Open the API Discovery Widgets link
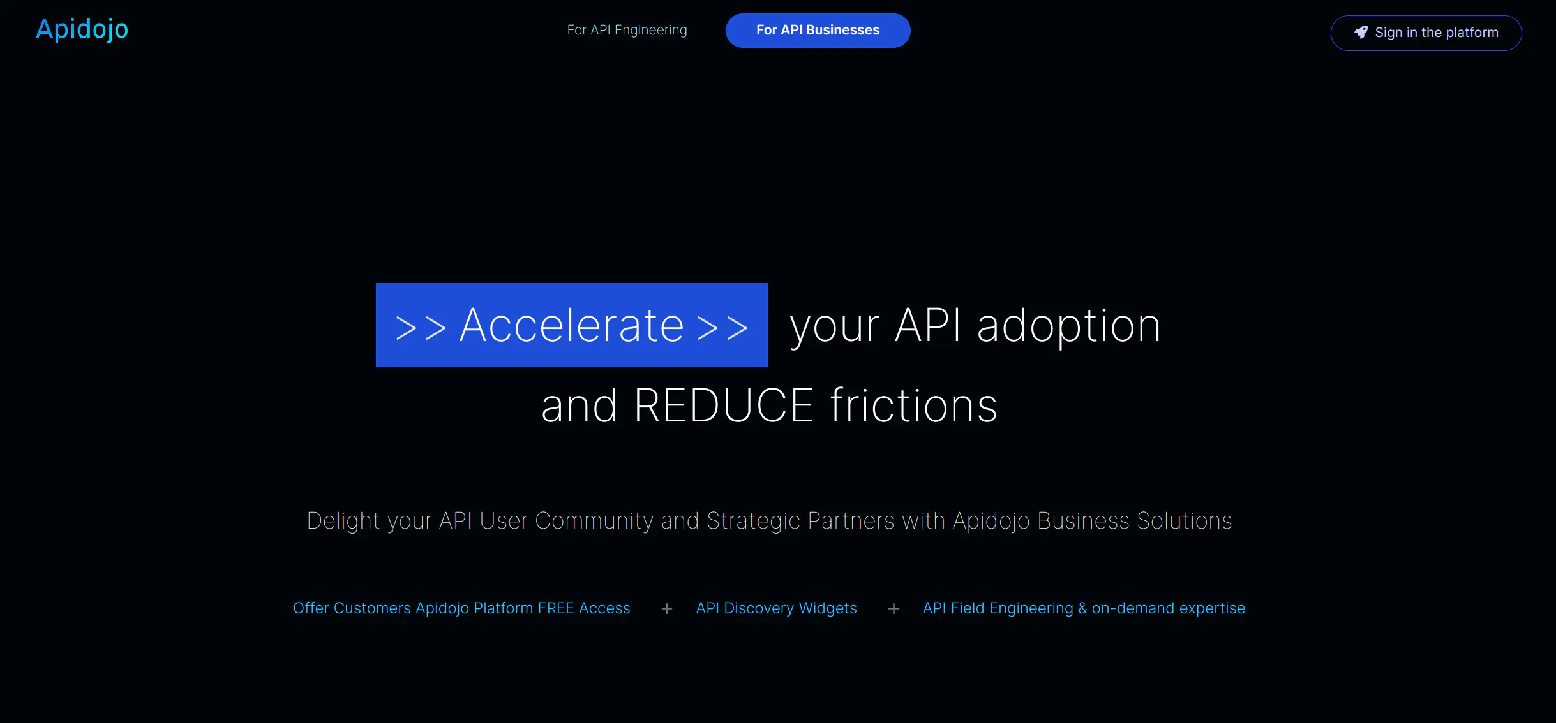This screenshot has height=723, width=1556. pos(776,608)
